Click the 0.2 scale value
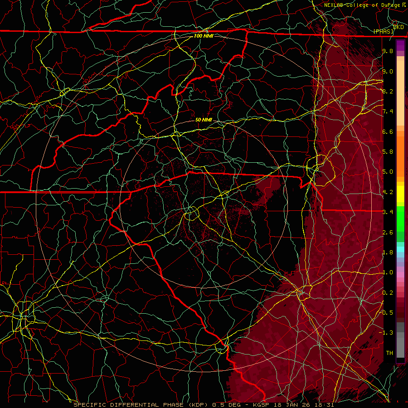Viewport: 408px width, 408px height. [x=388, y=293]
